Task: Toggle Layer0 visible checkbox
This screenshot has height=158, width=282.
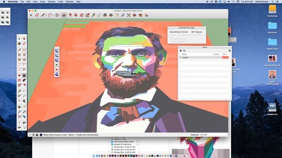Action: [217, 57]
